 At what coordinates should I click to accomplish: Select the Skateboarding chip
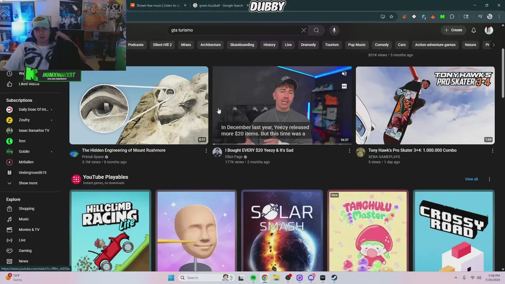point(242,45)
